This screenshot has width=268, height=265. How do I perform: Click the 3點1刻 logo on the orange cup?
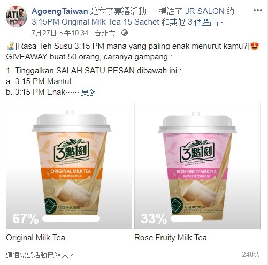coord(71,152)
